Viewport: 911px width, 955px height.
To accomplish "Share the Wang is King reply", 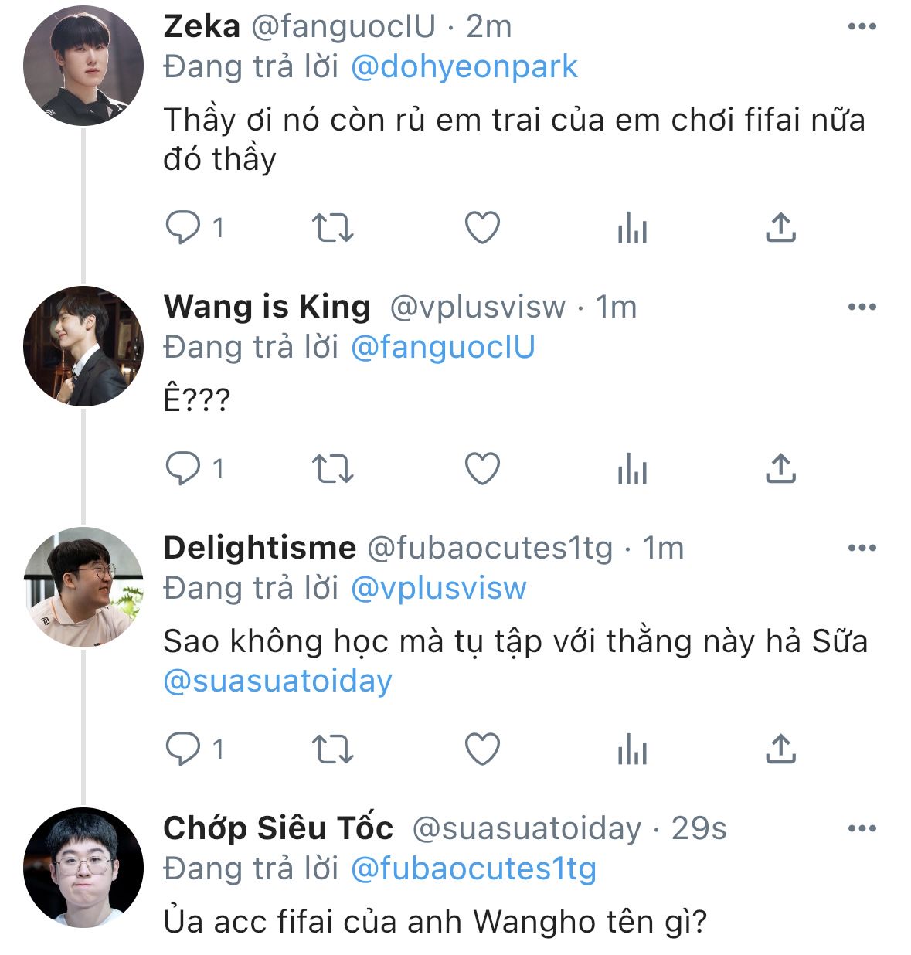I will pyautogui.click(x=780, y=469).
